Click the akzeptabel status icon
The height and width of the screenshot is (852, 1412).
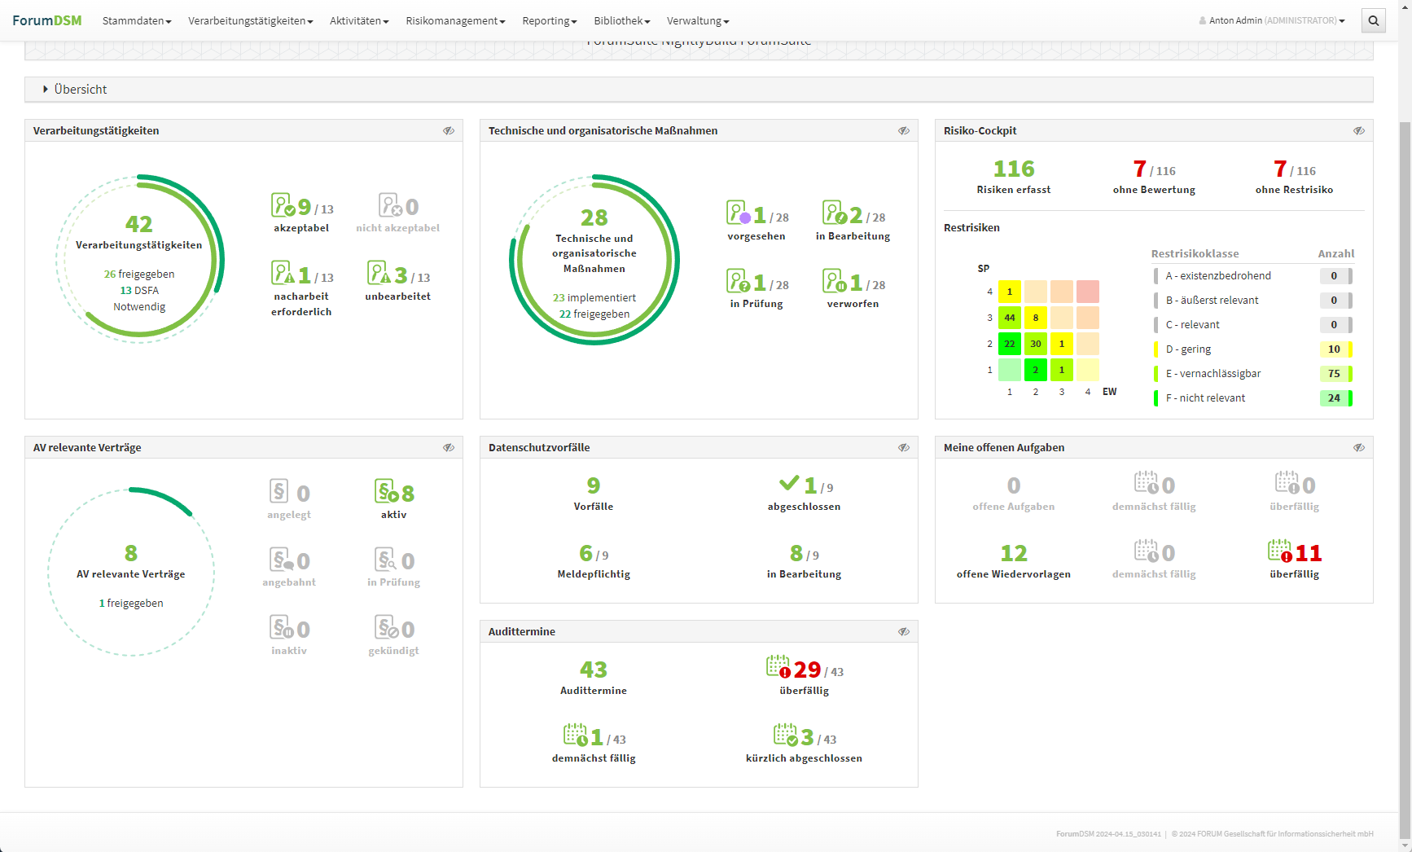pyautogui.click(x=283, y=205)
